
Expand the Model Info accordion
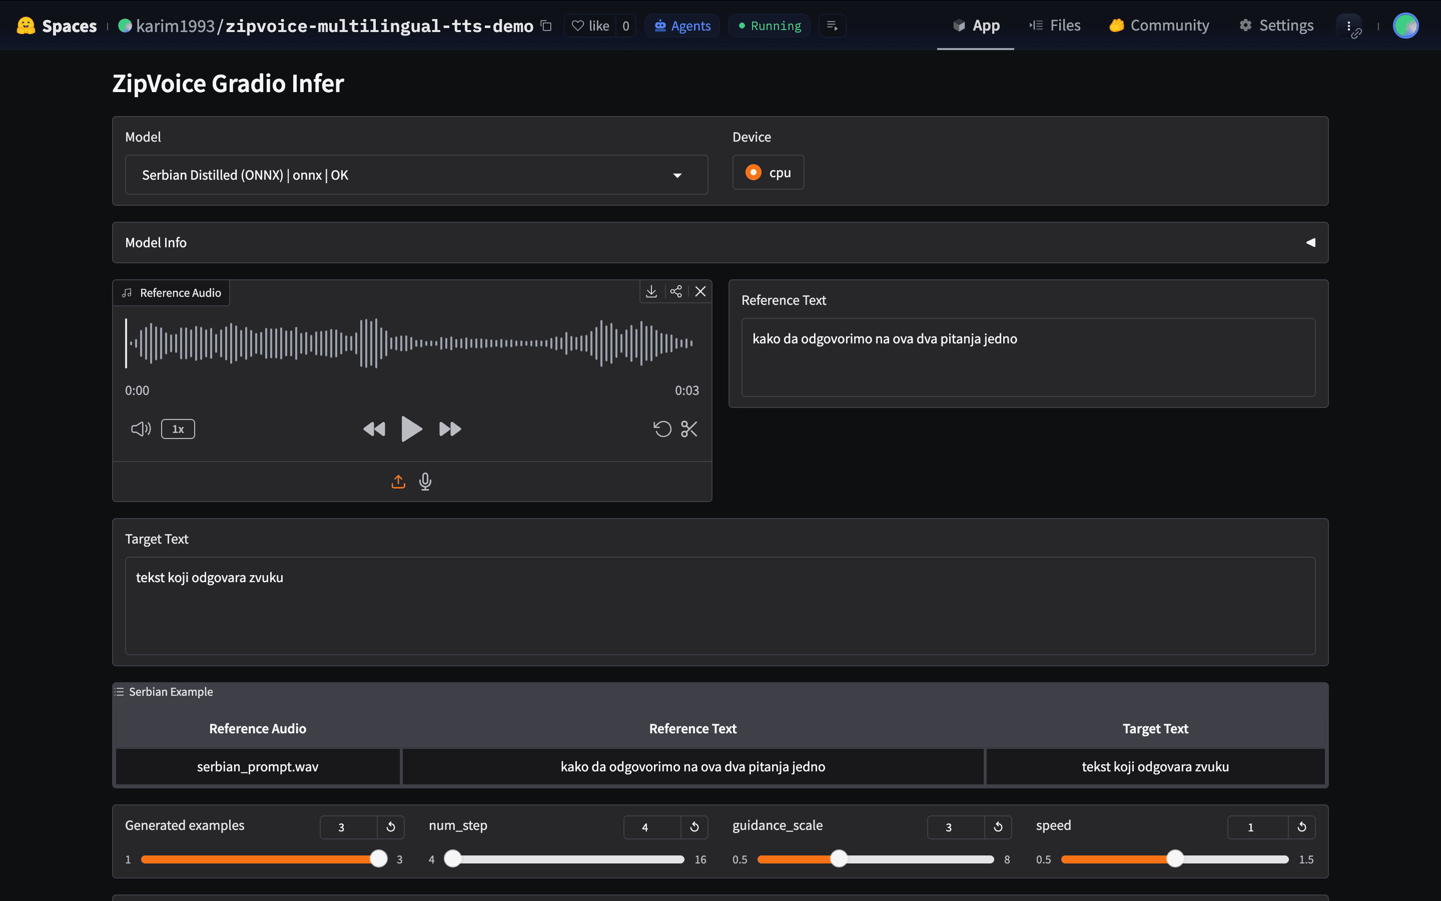click(720, 243)
